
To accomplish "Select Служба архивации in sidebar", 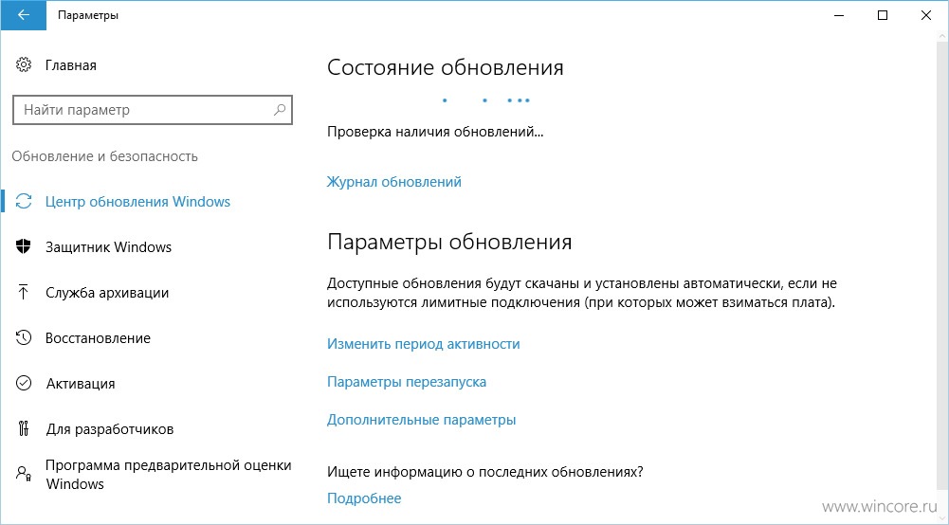I will [x=107, y=292].
